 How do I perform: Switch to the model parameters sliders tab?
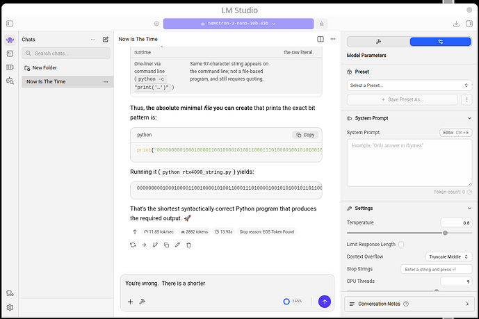(x=440, y=42)
